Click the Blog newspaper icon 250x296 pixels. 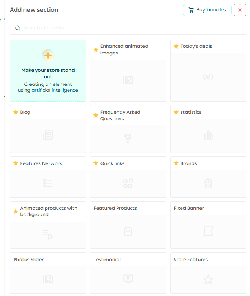[48, 136]
